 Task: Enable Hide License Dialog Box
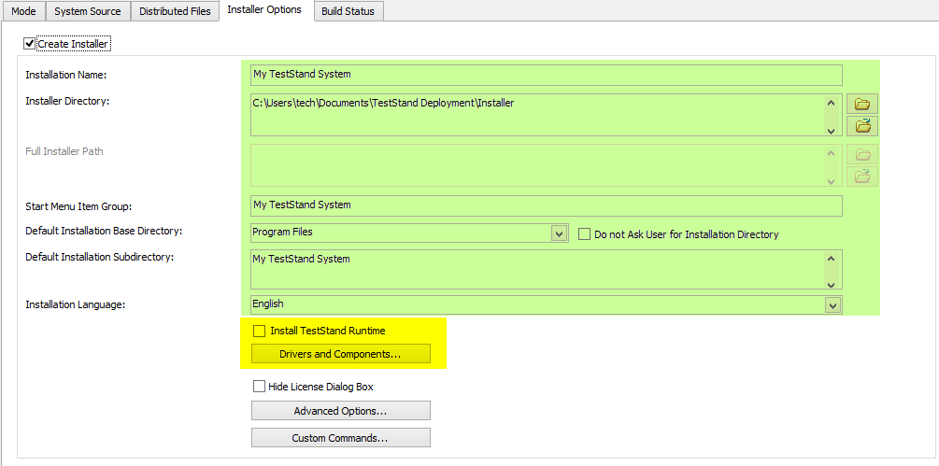click(x=259, y=387)
